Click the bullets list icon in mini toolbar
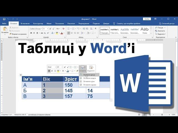 tap(71, 67)
